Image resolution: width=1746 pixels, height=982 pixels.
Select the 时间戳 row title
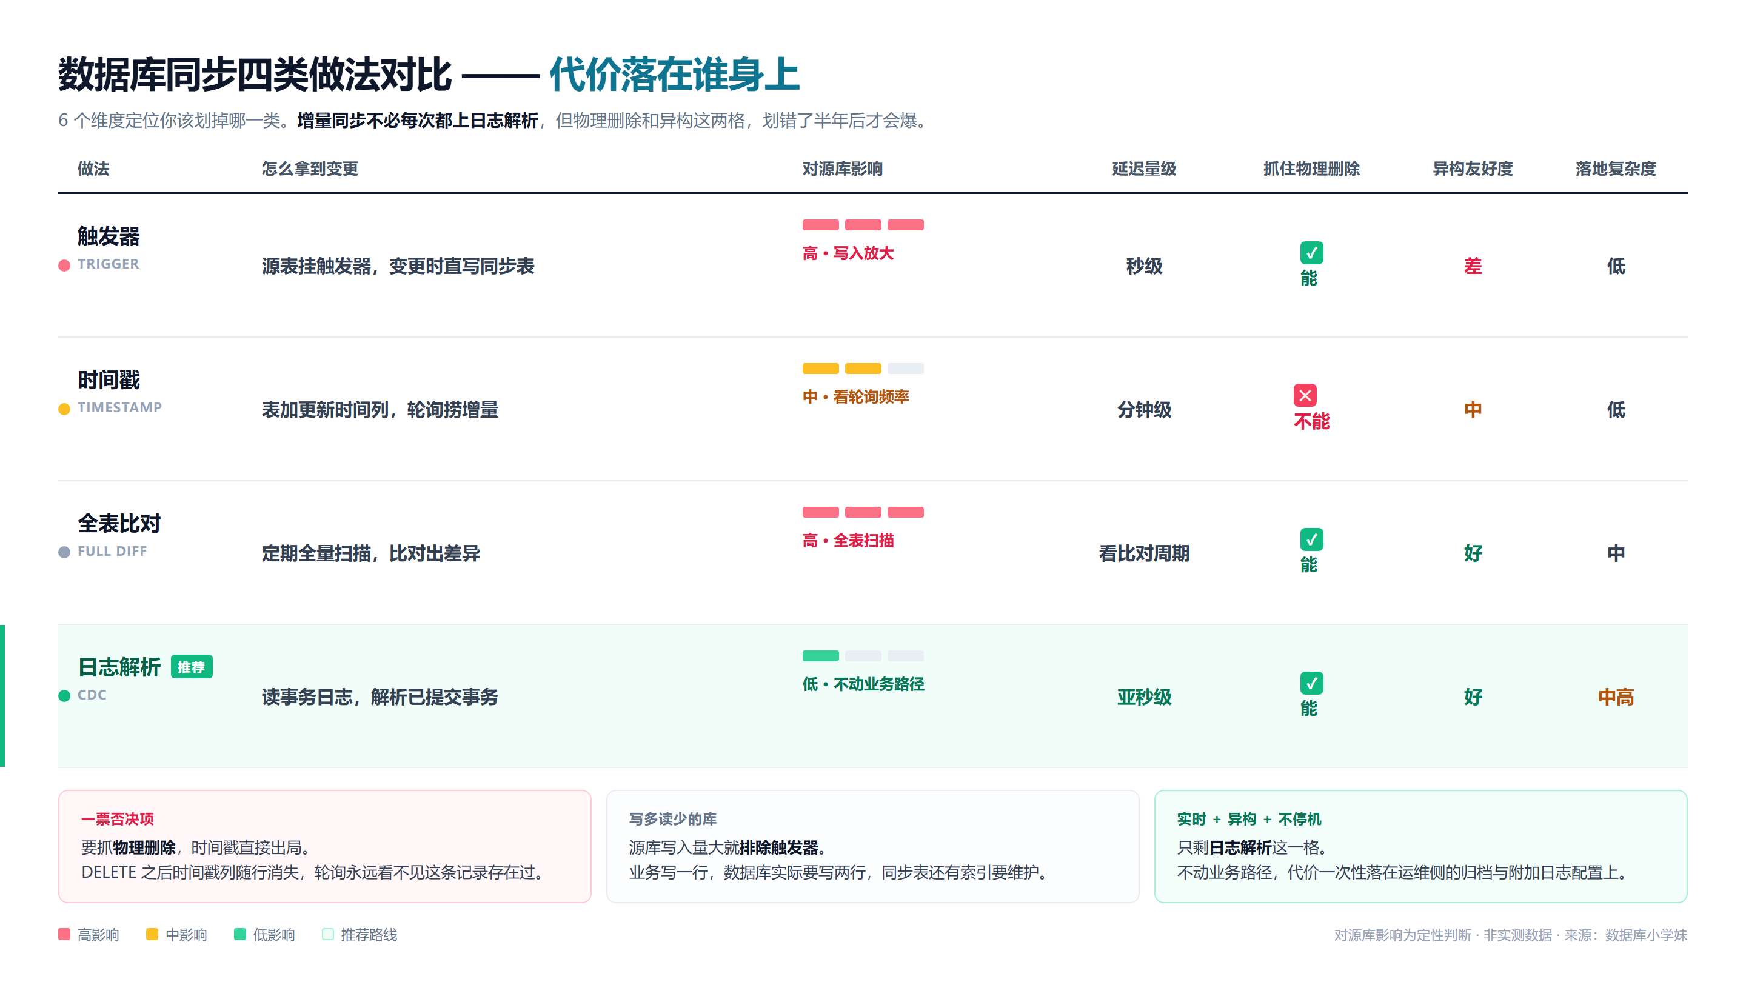tap(109, 379)
